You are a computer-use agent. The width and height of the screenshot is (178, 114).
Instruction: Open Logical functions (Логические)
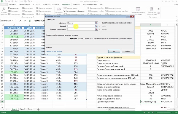tap(28, 8)
